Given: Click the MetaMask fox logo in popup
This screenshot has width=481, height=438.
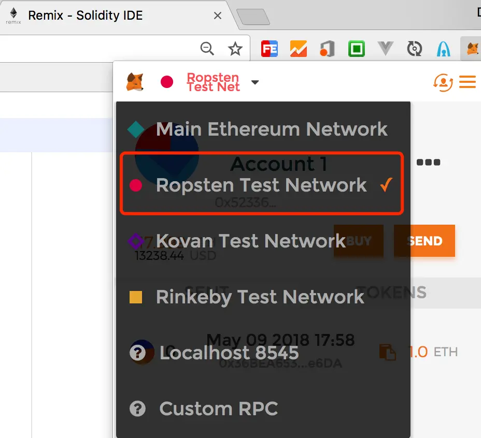Looking at the screenshot, I should tap(135, 82).
